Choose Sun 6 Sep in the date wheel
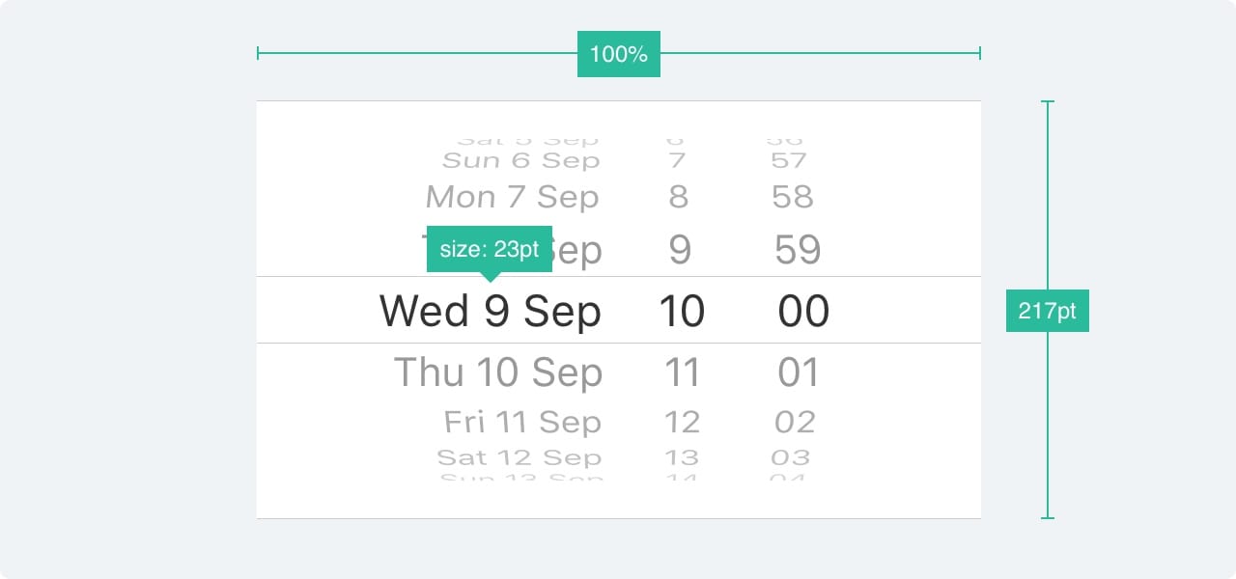The height and width of the screenshot is (579, 1236). click(x=520, y=160)
